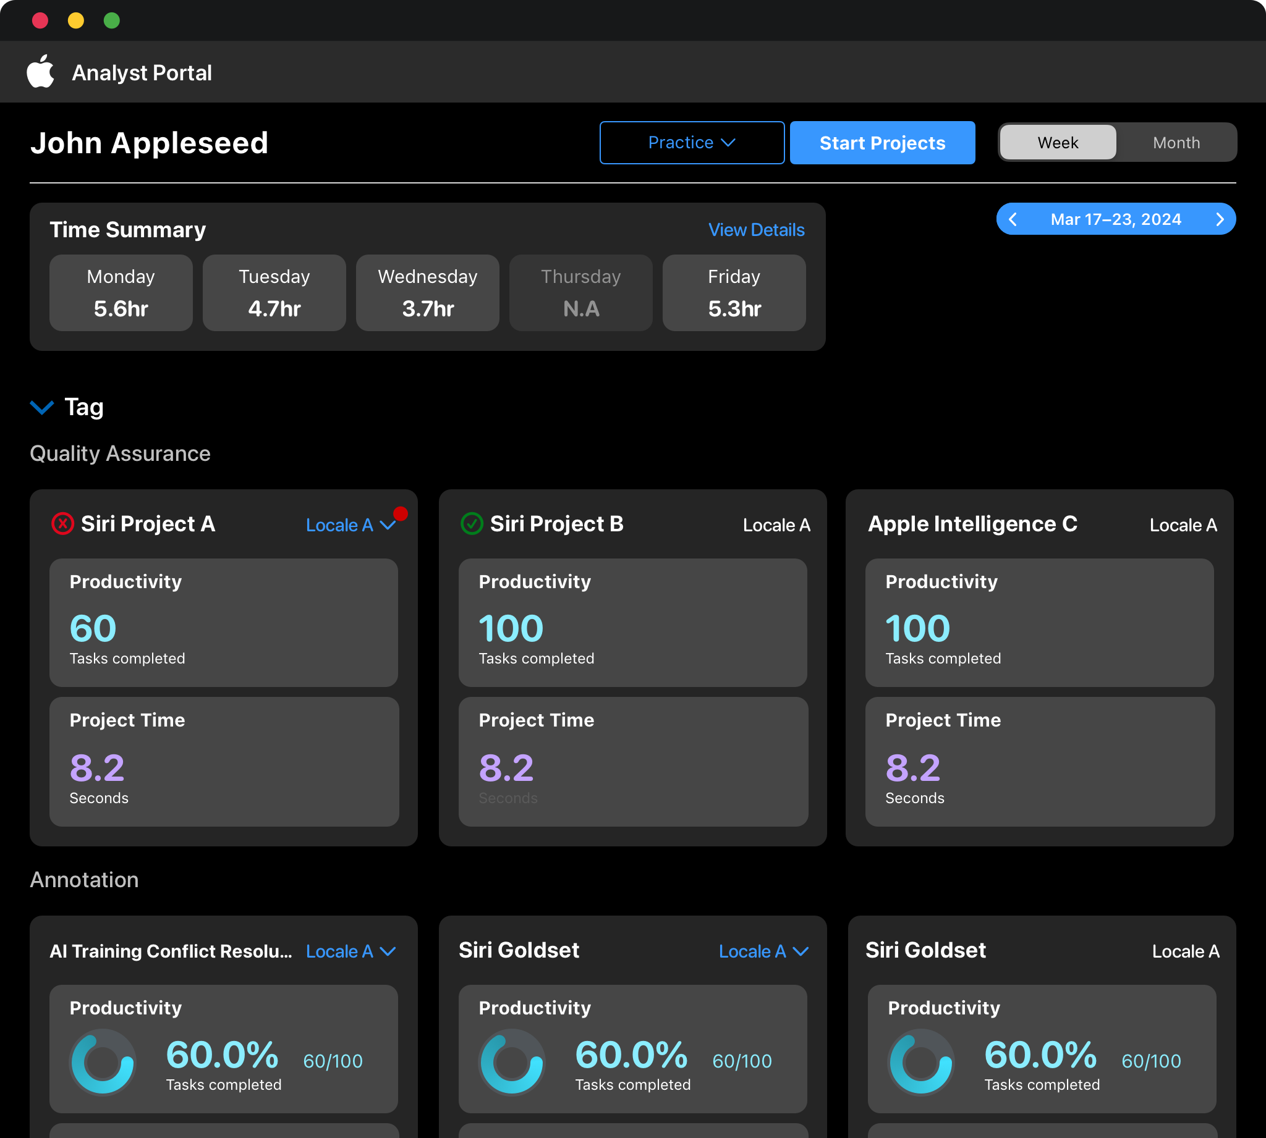Select the Wednesday 3.7hr tile
Image resolution: width=1266 pixels, height=1138 pixels.
point(427,293)
